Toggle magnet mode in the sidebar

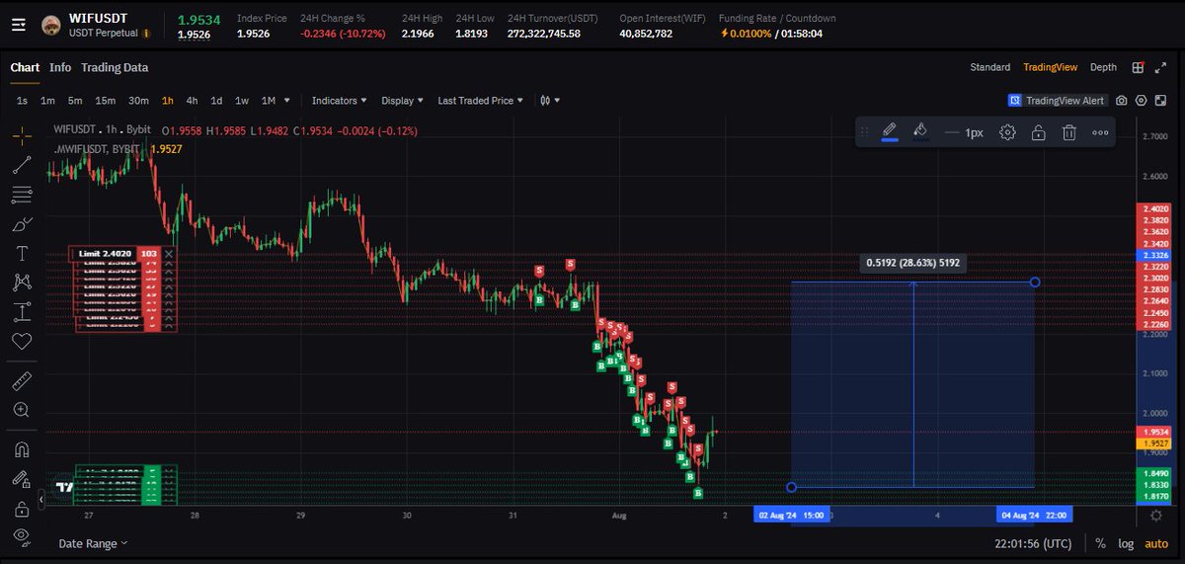22,449
